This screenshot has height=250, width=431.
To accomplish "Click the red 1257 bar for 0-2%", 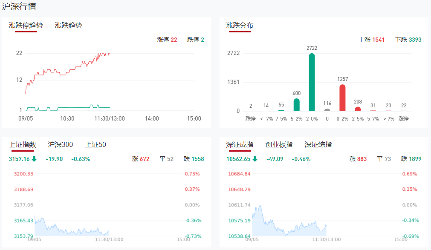I will (x=342, y=98).
